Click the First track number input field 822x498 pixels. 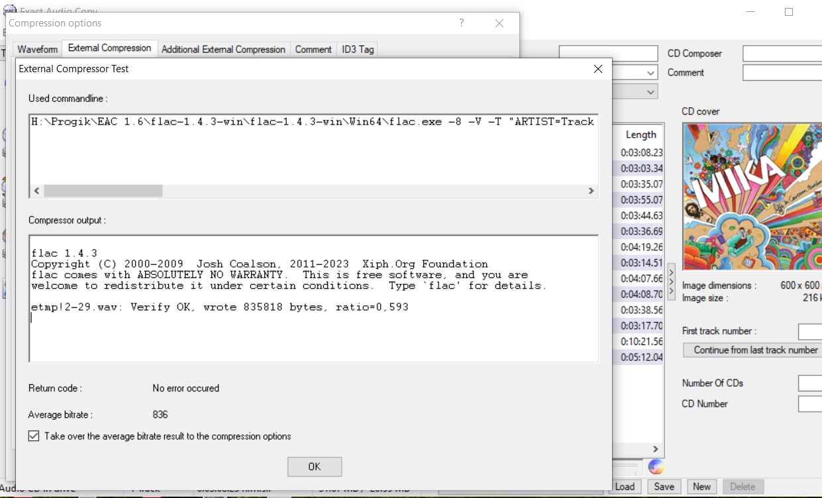click(809, 332)
